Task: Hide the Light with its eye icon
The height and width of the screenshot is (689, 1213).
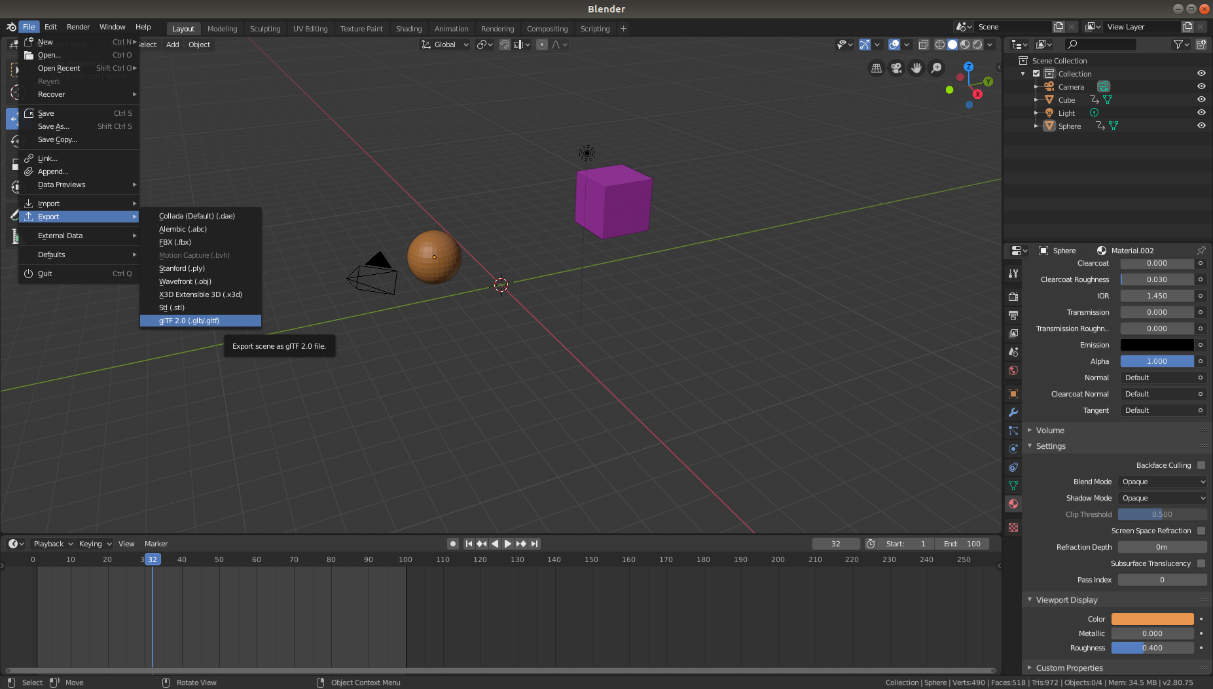Action: (x=1201, y=113)
